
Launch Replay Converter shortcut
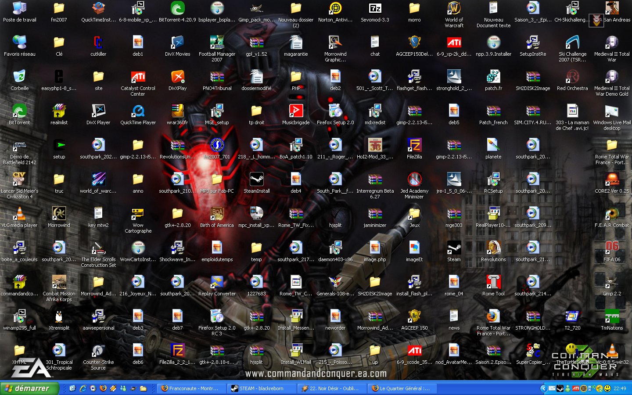point(217,286)
